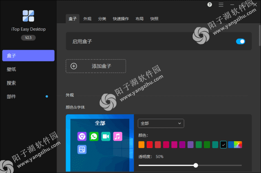The width and height of the screenshot is (261, 173).
Task: Click the vertical scrollbar on the right
Action: pyautogui.click(x=260, y=35)
